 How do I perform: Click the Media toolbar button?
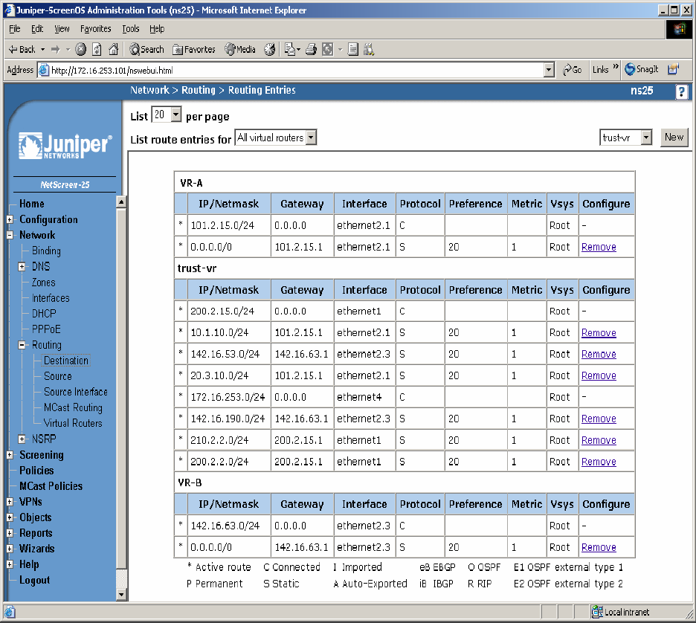point(241,49)
